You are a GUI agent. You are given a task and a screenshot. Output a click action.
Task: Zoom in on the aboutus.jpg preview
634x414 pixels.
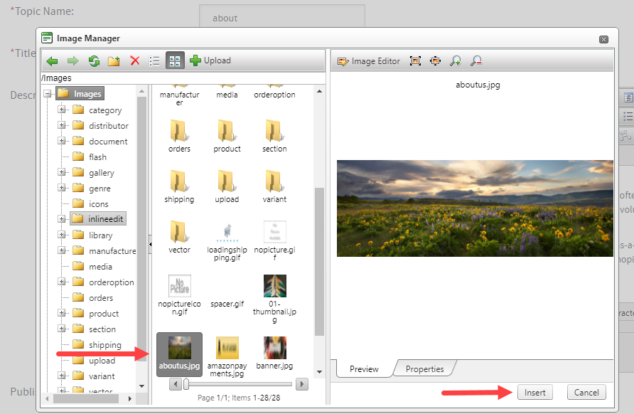coord(455,60)
